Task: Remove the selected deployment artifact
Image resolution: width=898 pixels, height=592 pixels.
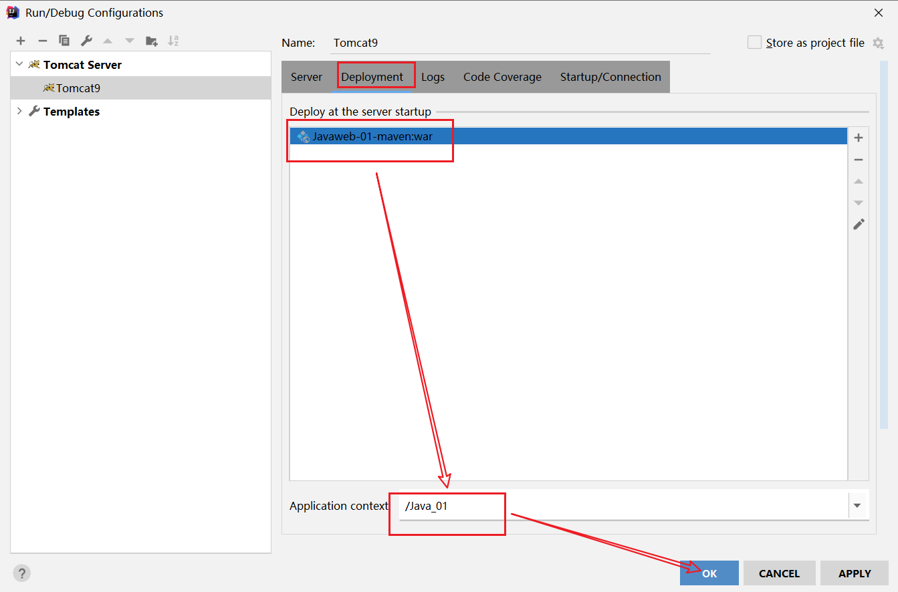Action: (x=859, y=160)
